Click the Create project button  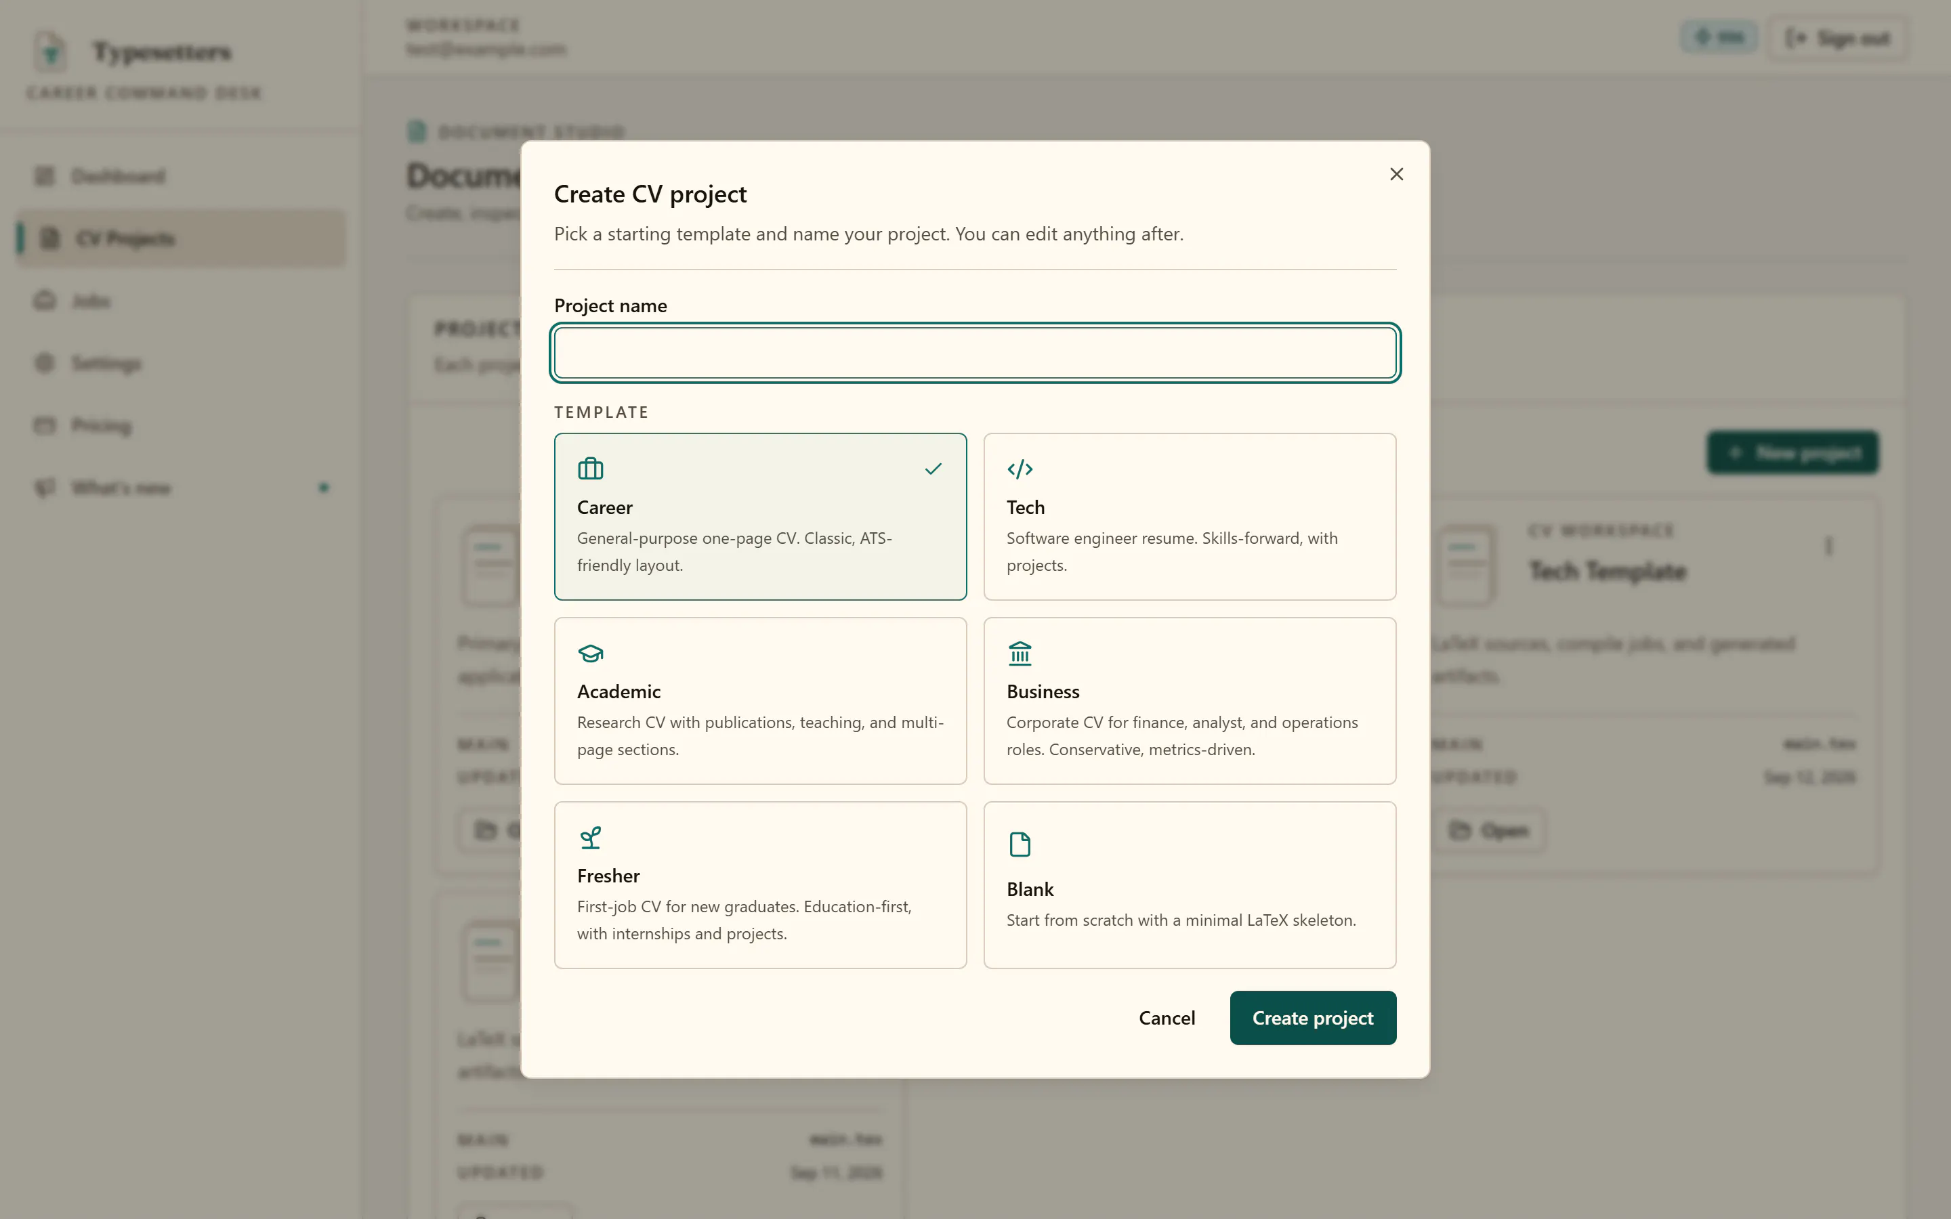[1312, 1017]
